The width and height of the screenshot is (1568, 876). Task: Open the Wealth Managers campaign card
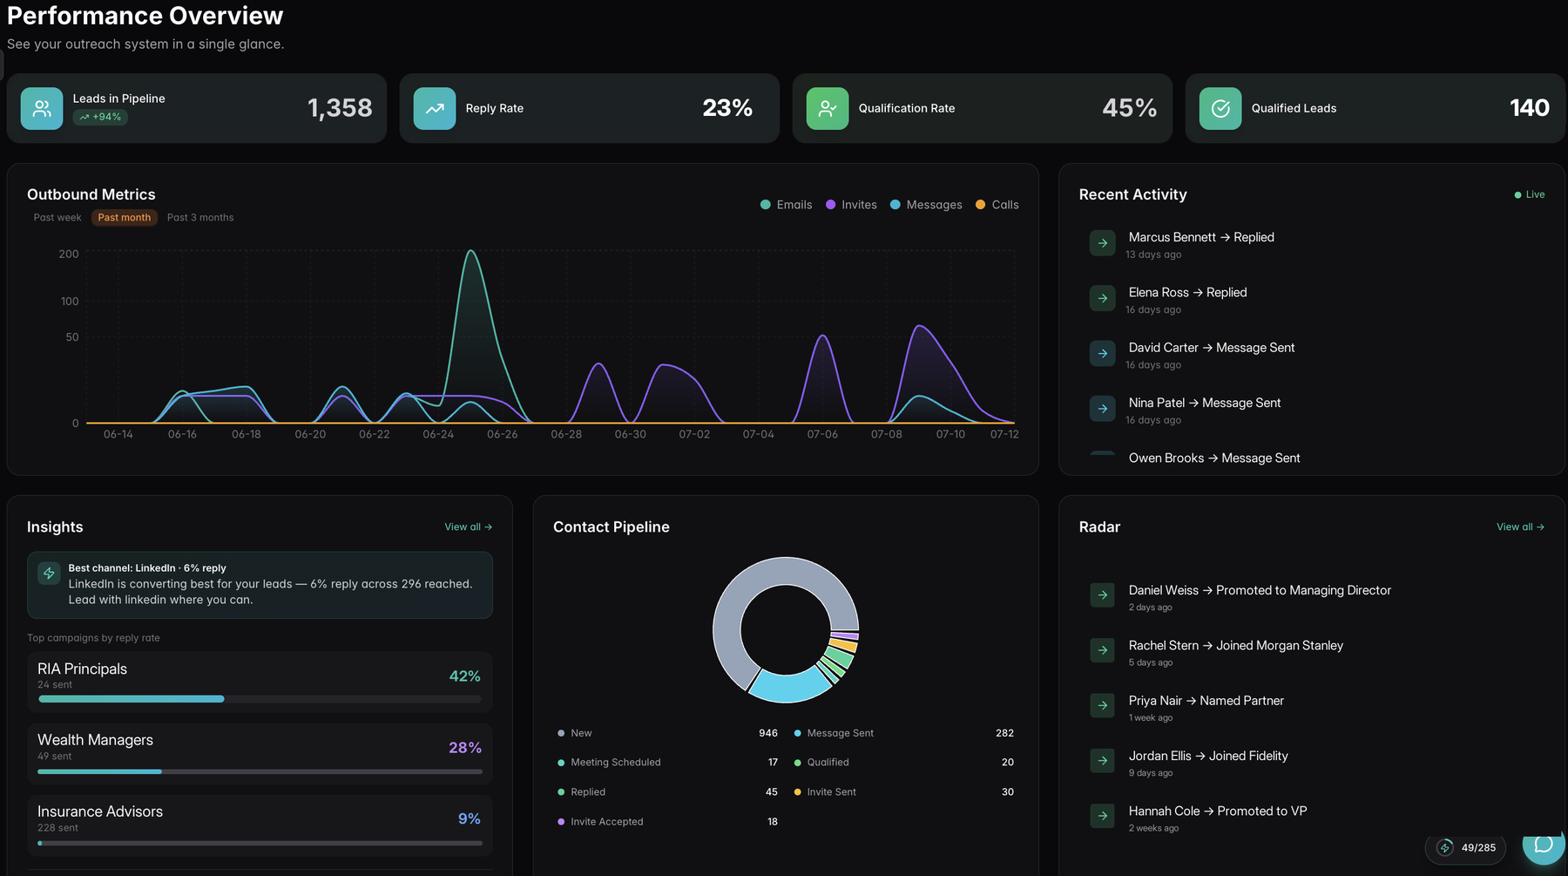(260, 753)
